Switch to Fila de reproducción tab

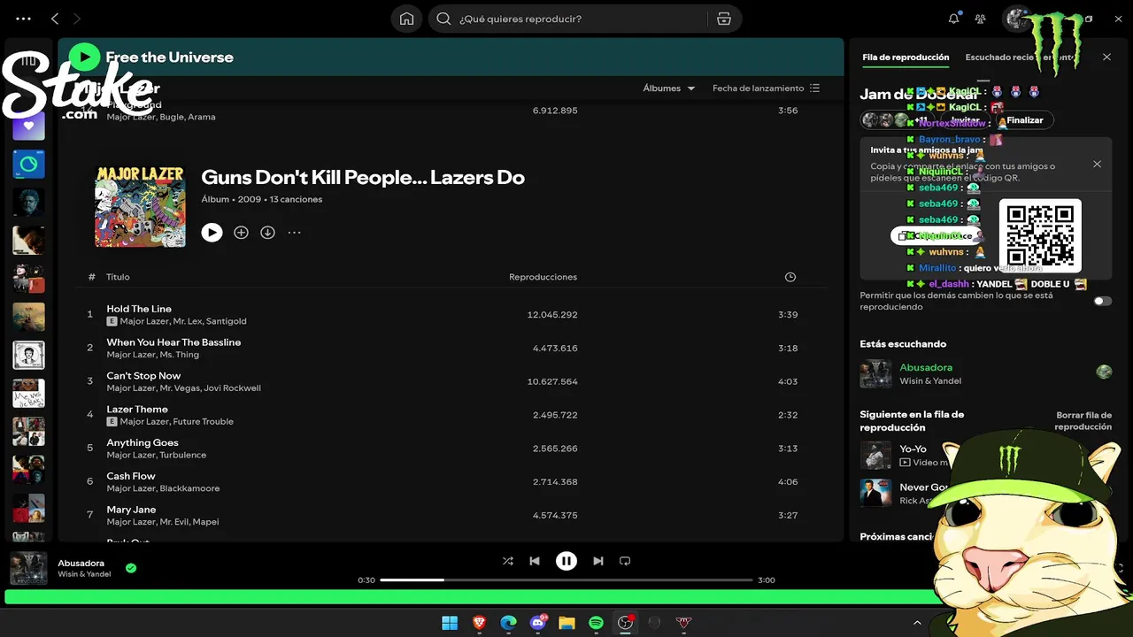(x=906, y=58)
